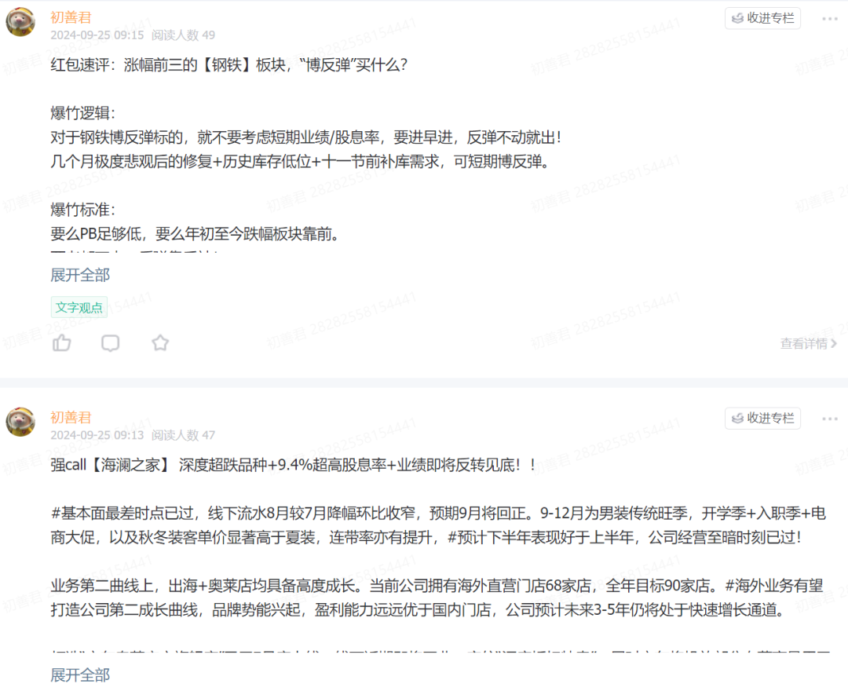
Task: Open 初善君 avatar on the 09:15 post
Action: point(20,22)
